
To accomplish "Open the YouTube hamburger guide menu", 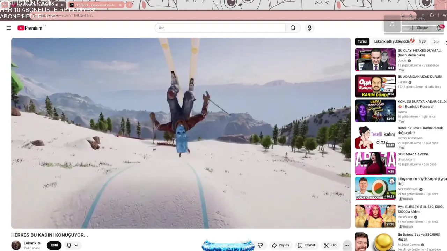I will [x=9, y=28].
